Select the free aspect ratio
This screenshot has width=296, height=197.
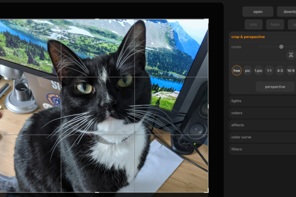click(x=236, y=70)
